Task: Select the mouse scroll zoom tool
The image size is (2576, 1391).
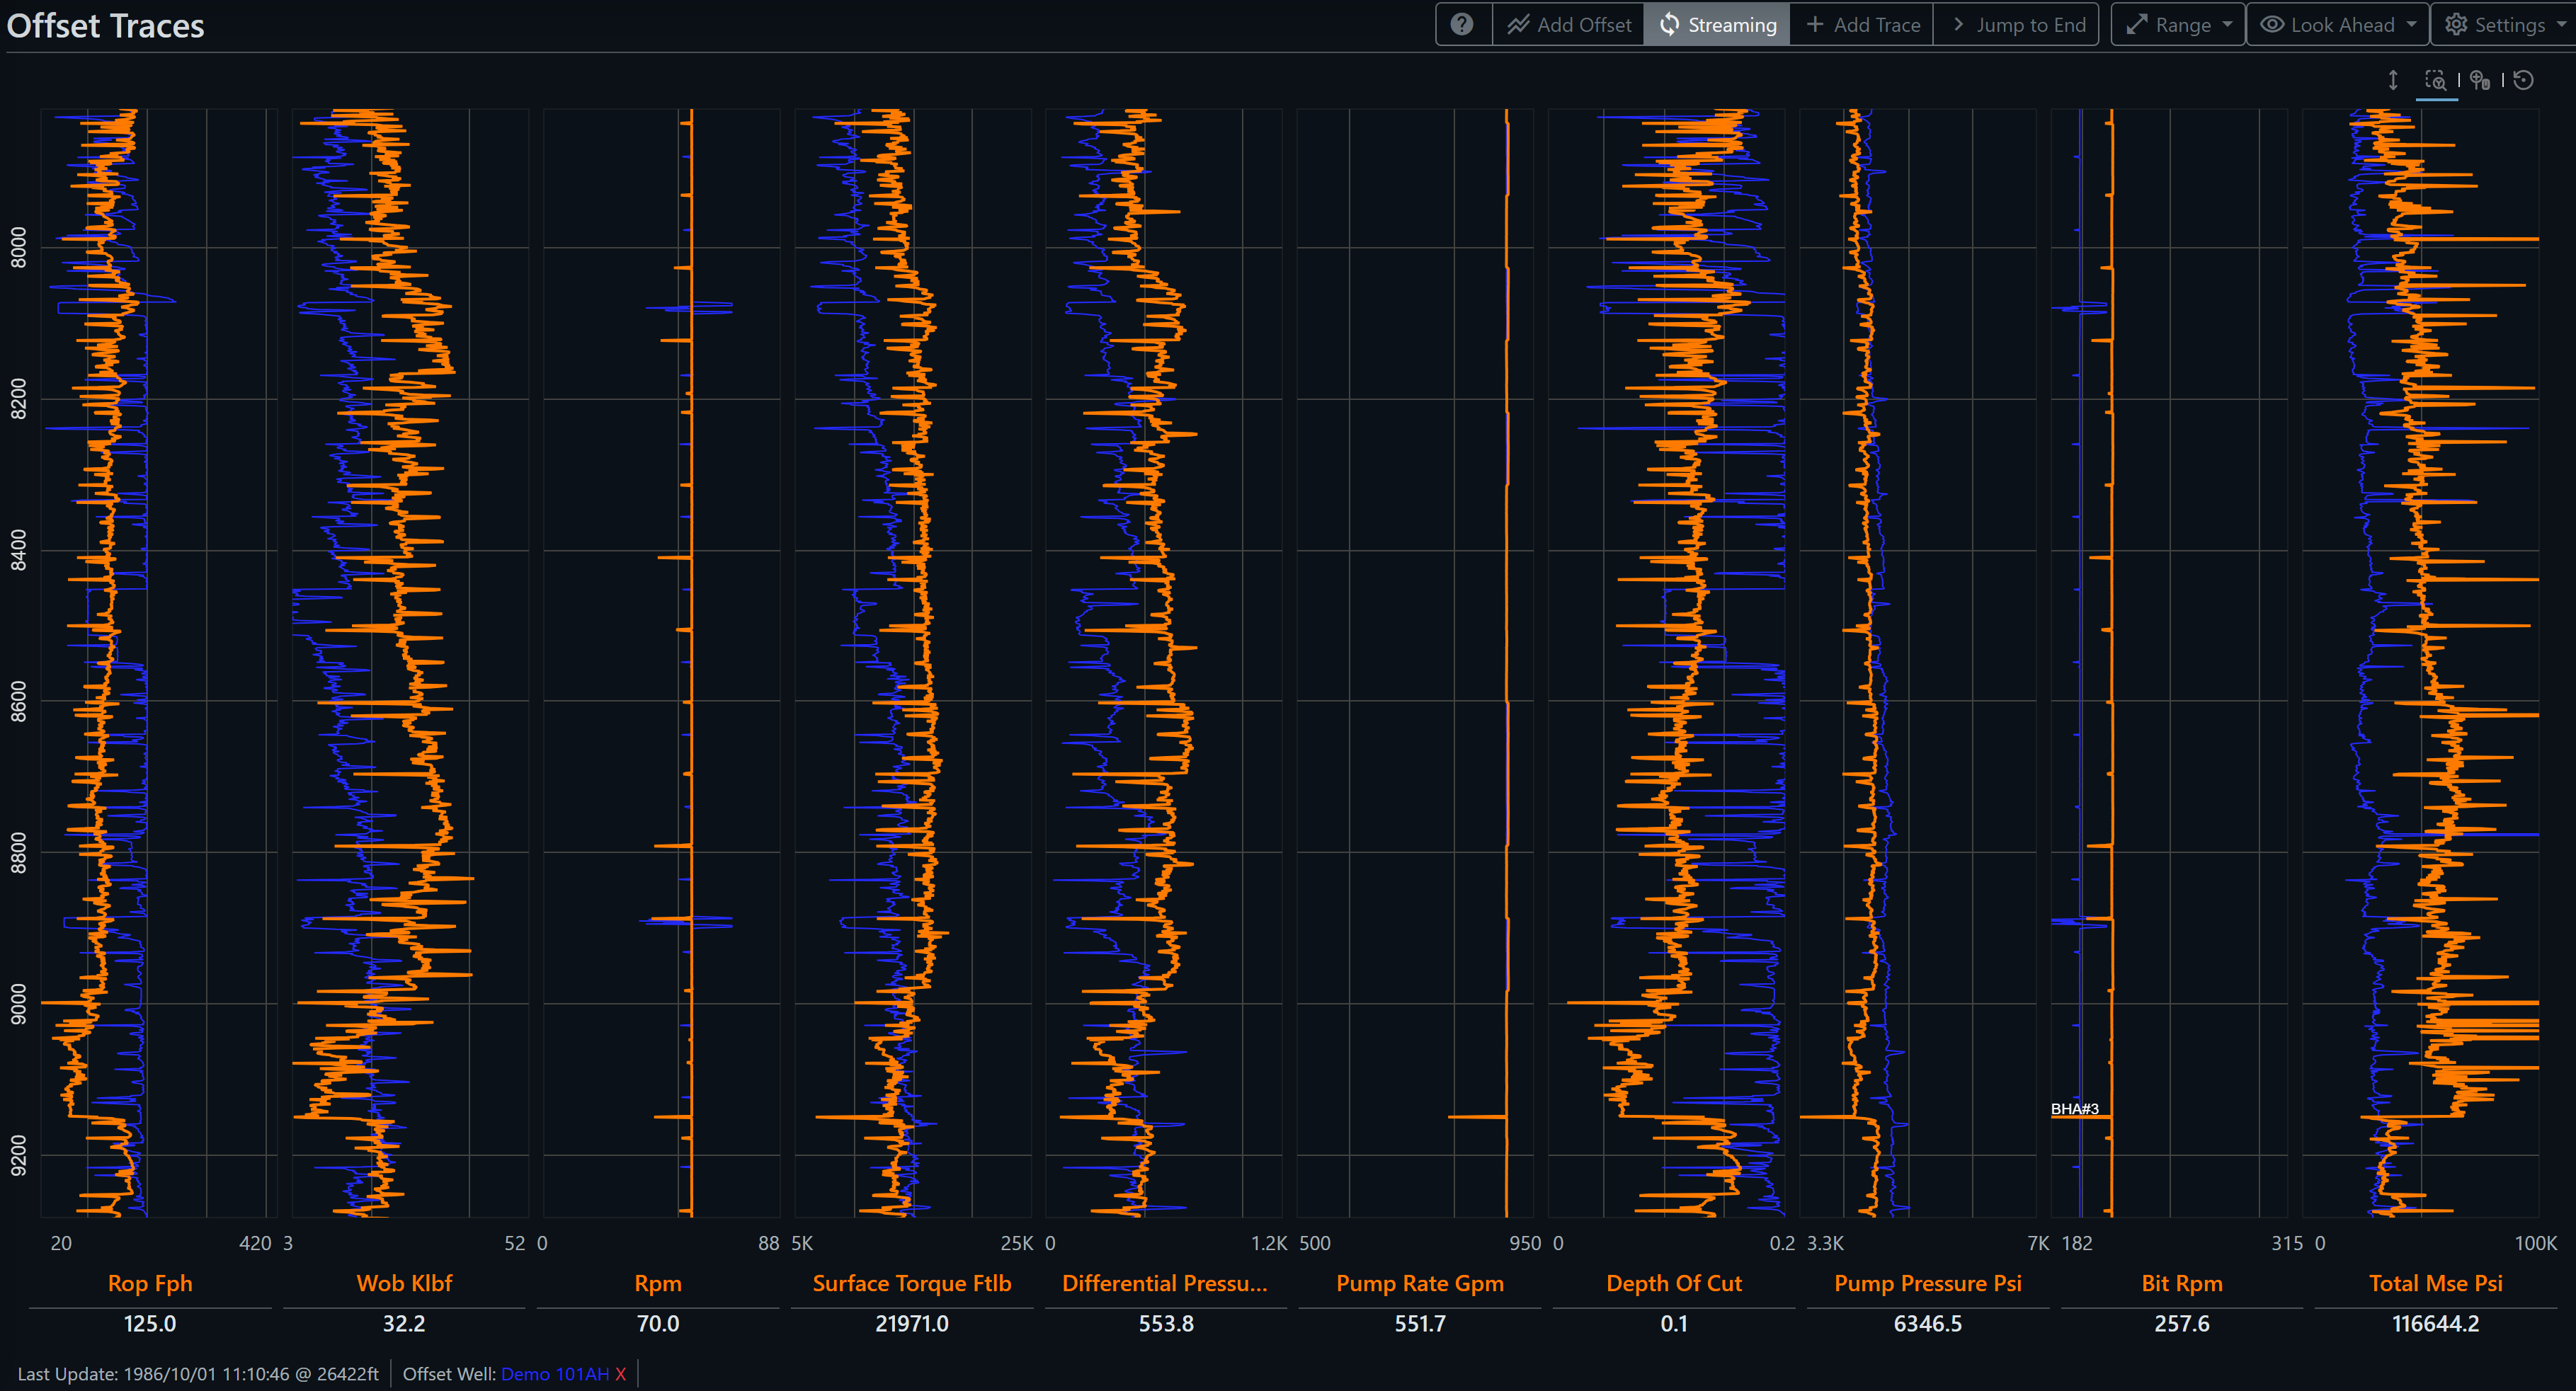Action: 2480,80
